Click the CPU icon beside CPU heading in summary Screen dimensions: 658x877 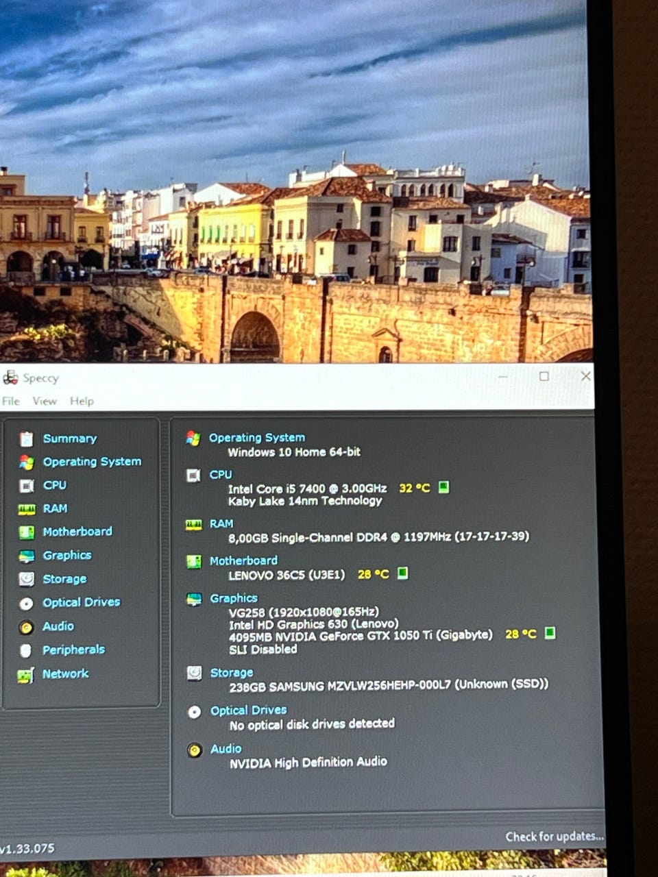(x=194, y=475)
